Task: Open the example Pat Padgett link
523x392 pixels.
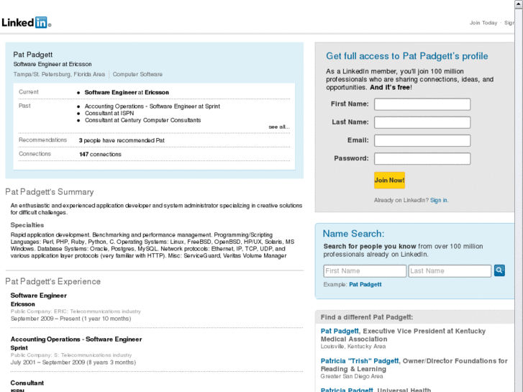Action: (365, 285)
